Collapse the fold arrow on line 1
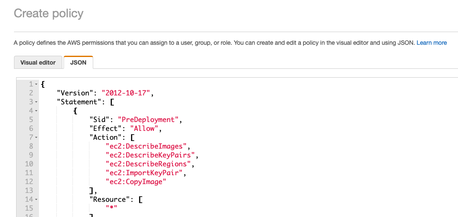Screen dimensions: 458x217 36,84
